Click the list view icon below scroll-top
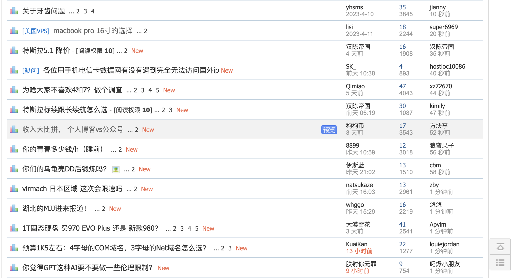Viewport: 520px width, 278px height. coord(500,263)
